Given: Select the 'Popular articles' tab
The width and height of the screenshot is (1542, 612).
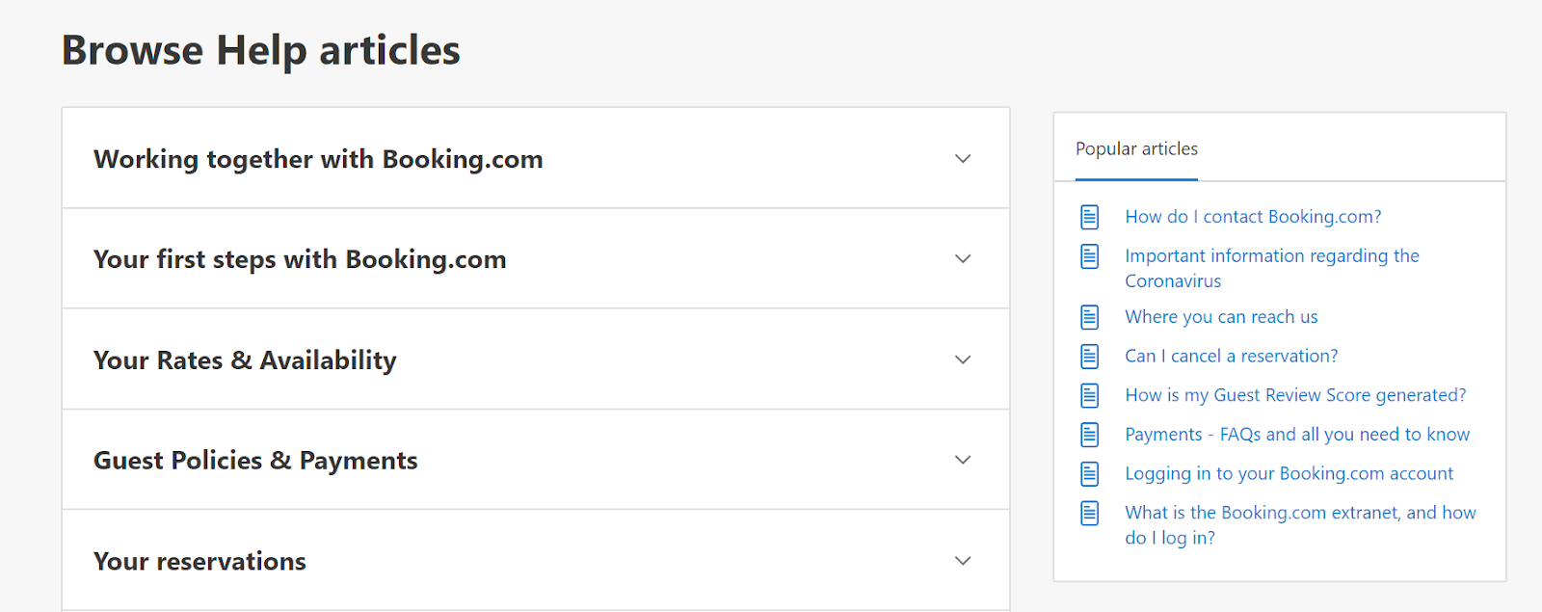Looking at the screenshot, I should [1136, 149].
